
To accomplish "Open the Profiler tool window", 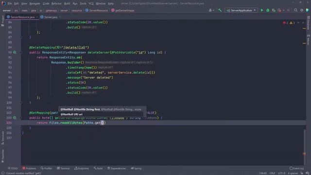I will pos(46,168).
